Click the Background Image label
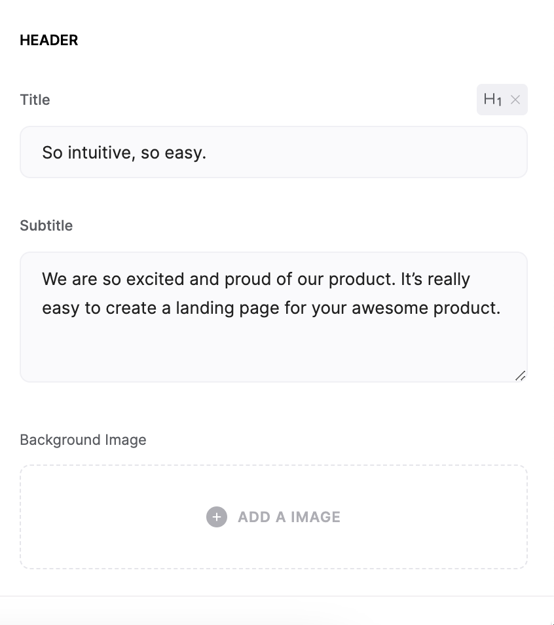 coord(83,440)
